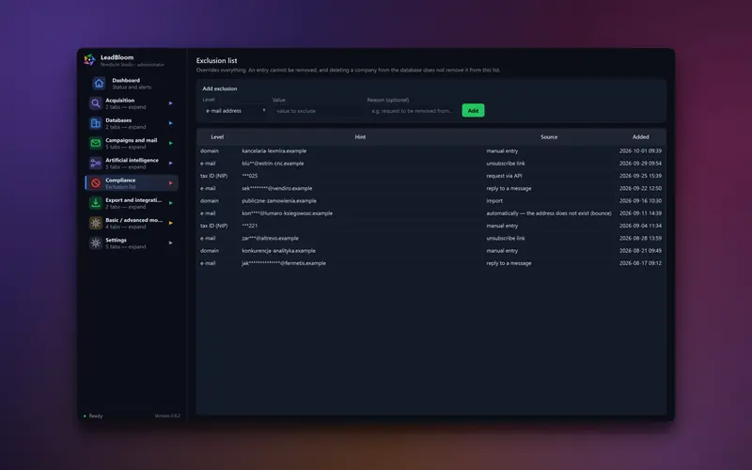The image size is (752, 470).
Task: Select konkurencja-analityka.example domain
Action: pyautogui.click(x=278, y=251)
